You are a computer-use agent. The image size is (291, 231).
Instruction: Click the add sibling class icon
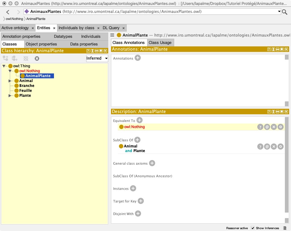point(15,58)
